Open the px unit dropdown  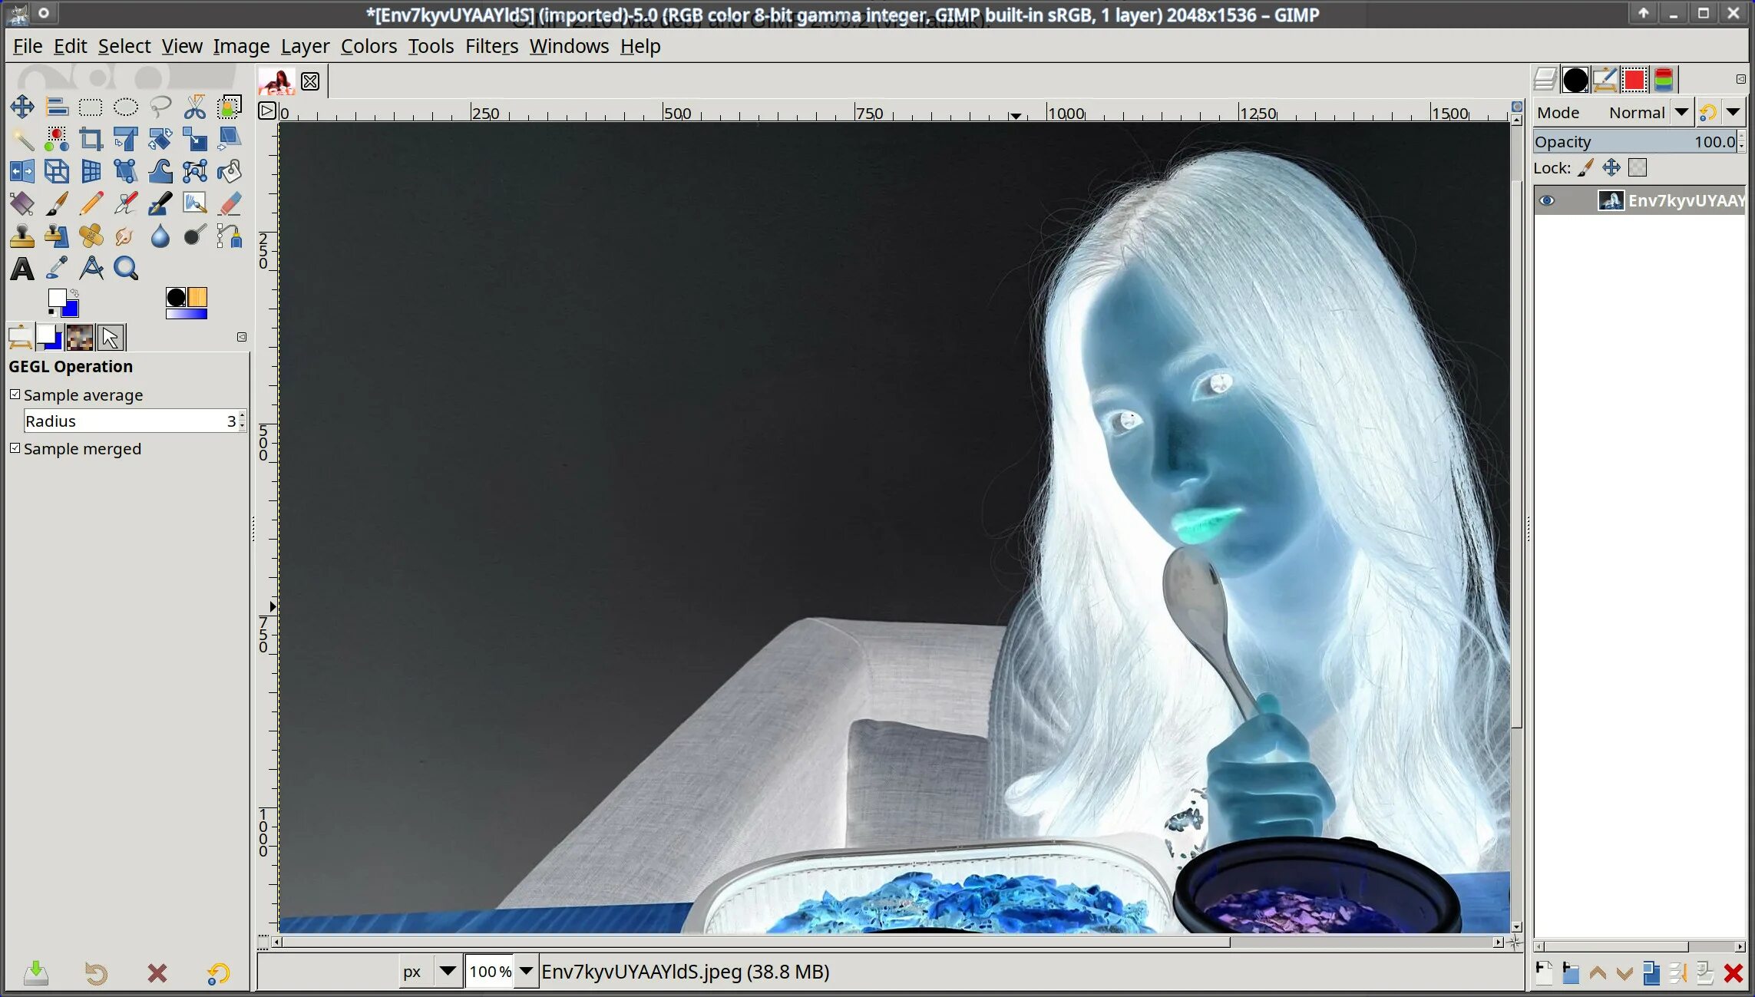point(448,971)
